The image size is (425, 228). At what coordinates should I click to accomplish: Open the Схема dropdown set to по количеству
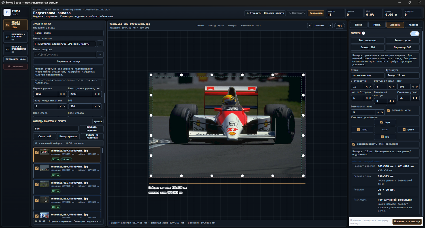coord(367,75)
